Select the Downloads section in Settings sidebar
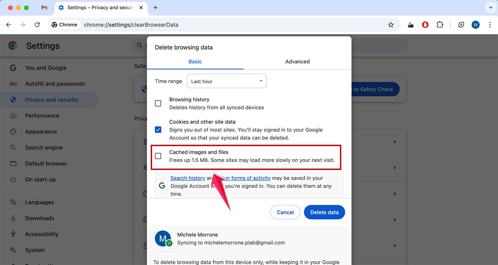498x265 pixels. (39, 218)
